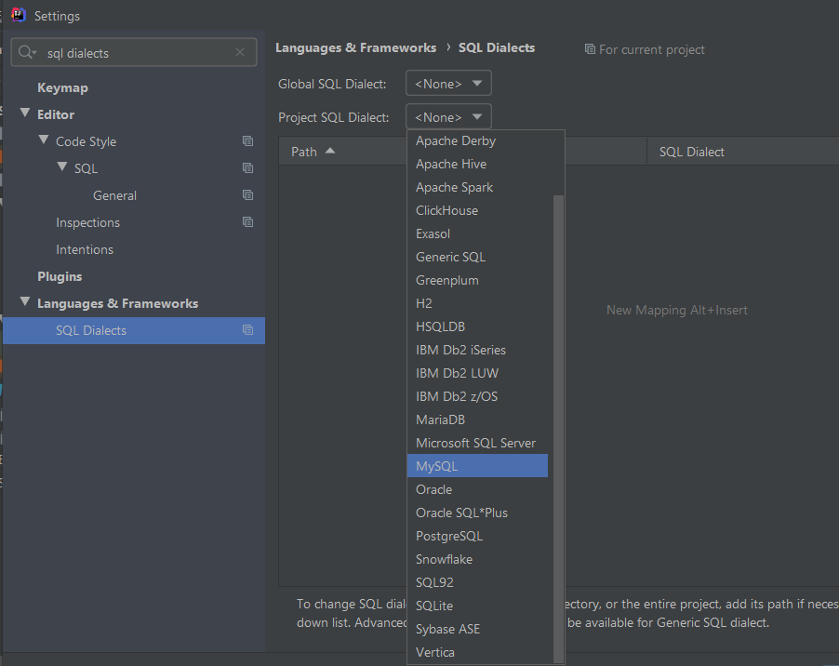The width and height of the screenshot is (839, 666).
Task: Click project-level icon in the SQL row
Action: point(247,168)
